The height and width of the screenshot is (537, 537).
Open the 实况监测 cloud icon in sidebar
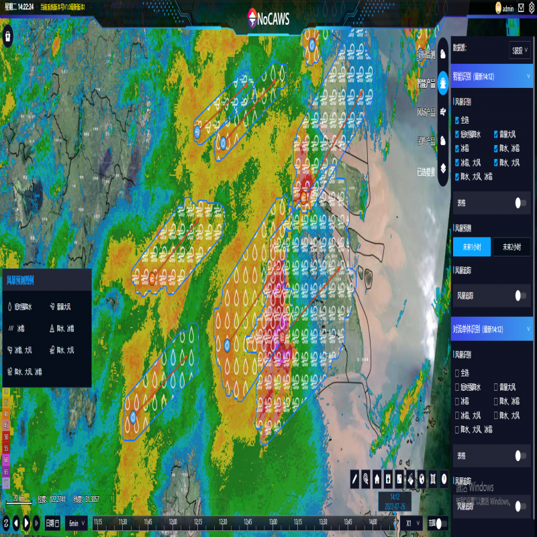443,53
